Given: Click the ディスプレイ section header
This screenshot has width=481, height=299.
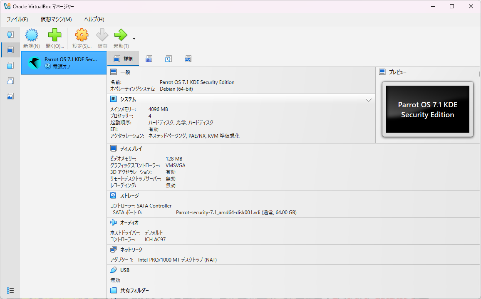Looking at the screenshot, I should (131, 149).
